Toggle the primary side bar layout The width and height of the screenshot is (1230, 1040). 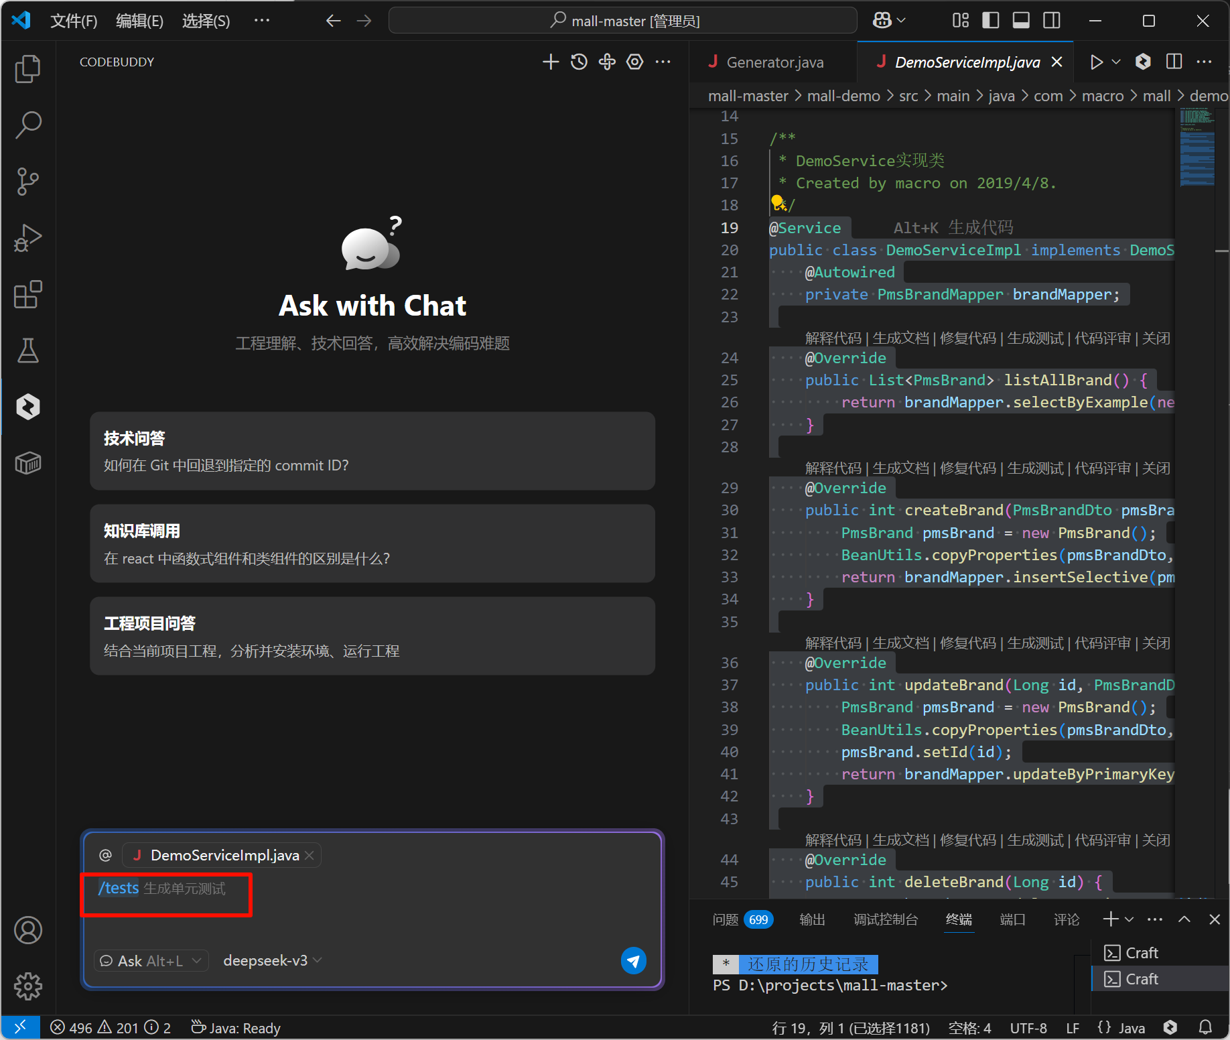pyautogui.click(x=990, y=21)
